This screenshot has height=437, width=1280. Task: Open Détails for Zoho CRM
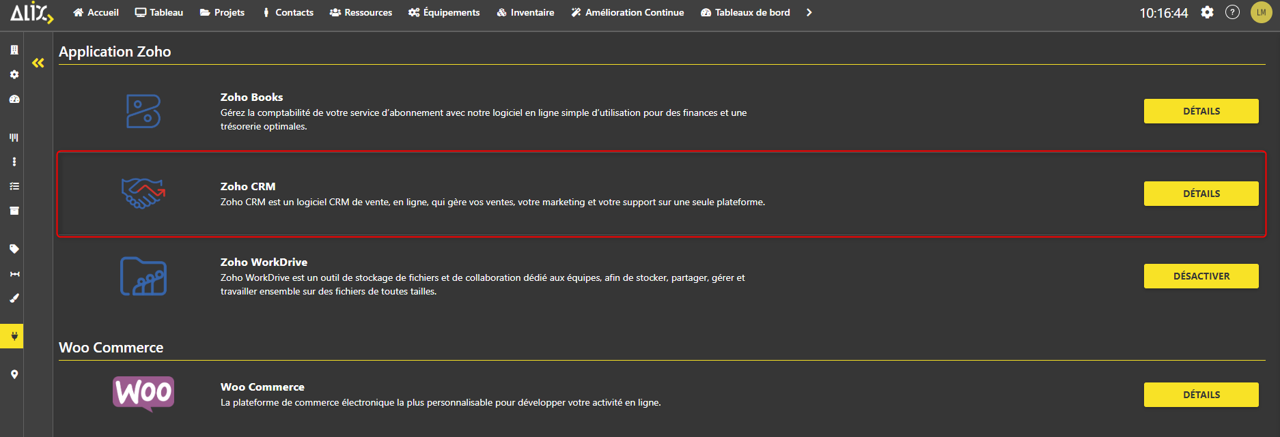pyautogui.click(x=1201, y=194)
